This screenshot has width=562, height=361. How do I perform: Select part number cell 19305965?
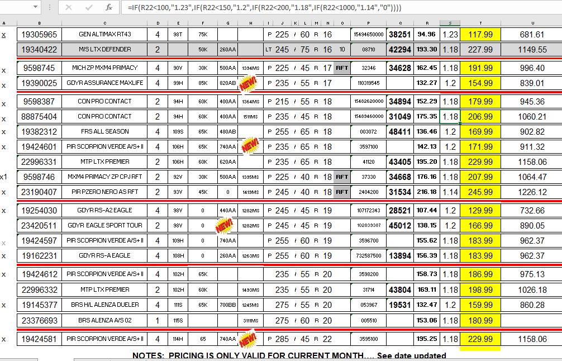click(40, 35)
